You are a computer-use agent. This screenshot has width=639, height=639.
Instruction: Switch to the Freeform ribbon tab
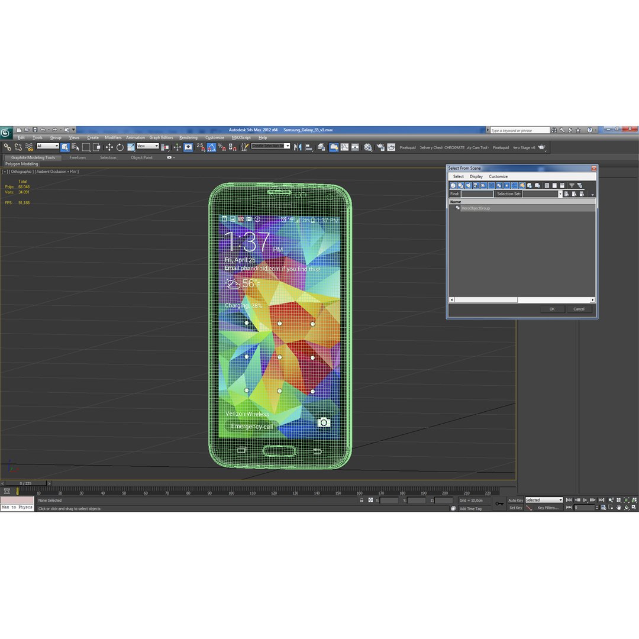point(78,158)
